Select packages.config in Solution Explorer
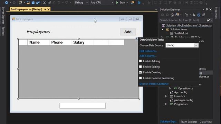221x124 pixels. coord(184,100)
